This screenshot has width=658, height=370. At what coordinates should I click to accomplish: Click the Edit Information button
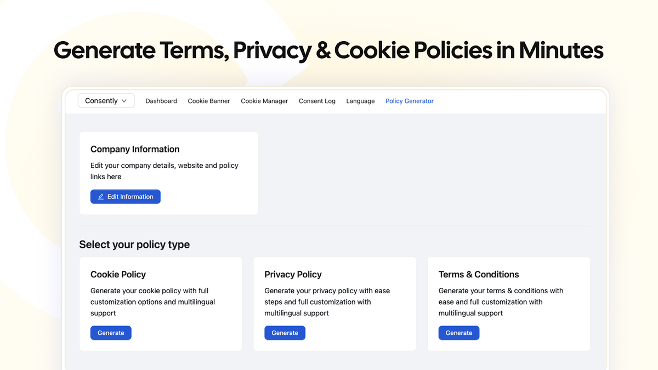pos(125,196)
